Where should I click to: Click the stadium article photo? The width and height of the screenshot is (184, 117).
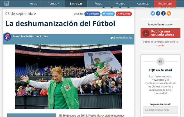(x=69, y=77)
